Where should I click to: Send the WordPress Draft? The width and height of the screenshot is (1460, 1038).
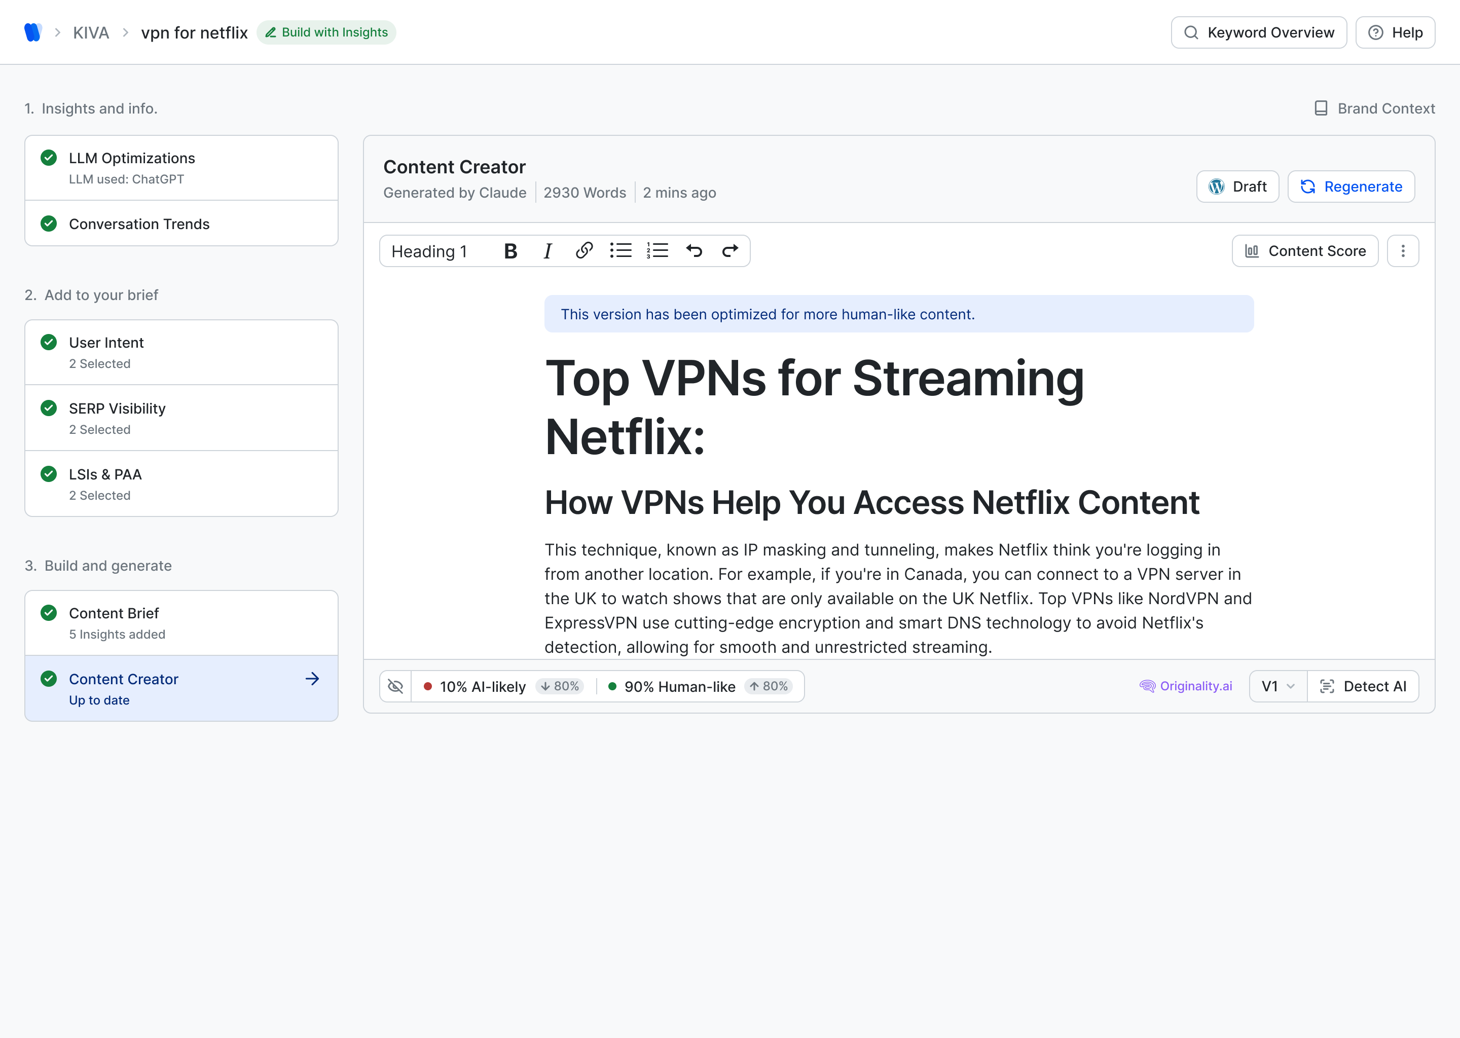[1237, 187]
